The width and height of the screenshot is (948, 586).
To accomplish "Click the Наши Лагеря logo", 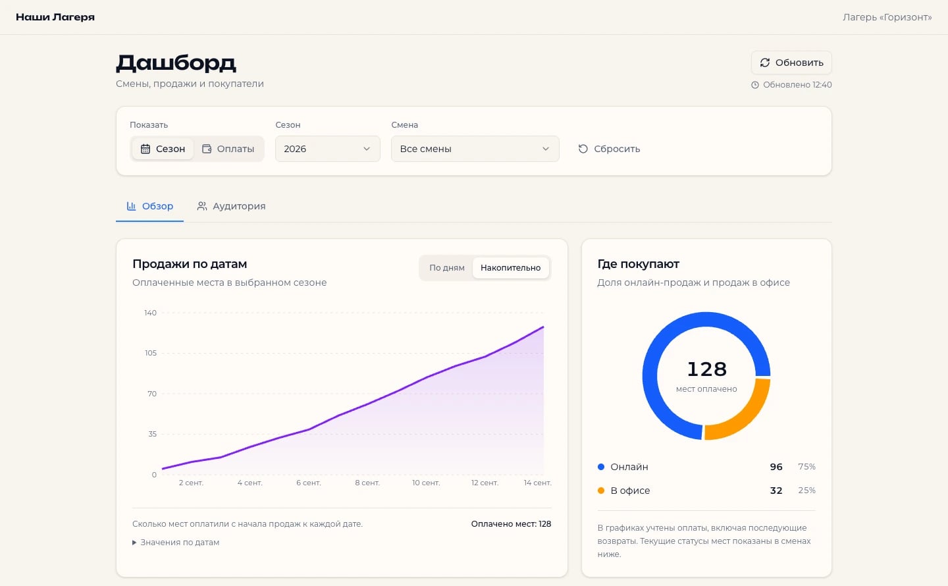I will coord(55,17).
